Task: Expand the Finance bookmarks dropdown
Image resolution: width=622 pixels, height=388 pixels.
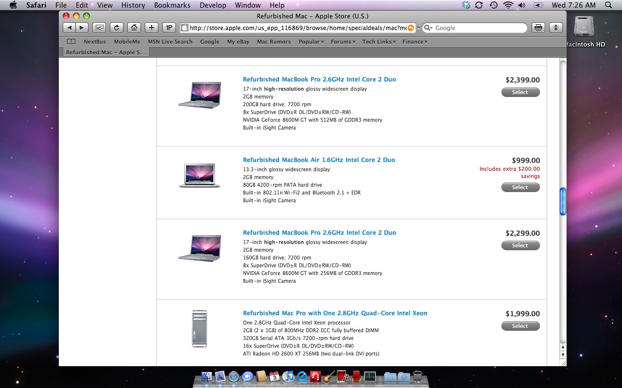Action: pyautogui.click(x=415, y=42)
